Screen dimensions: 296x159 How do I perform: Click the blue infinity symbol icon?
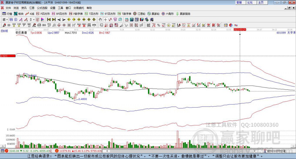(236, 25)
